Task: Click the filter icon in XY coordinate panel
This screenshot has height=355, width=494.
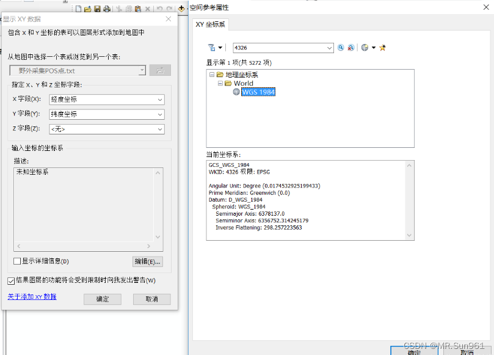Action: pos(212,47)
